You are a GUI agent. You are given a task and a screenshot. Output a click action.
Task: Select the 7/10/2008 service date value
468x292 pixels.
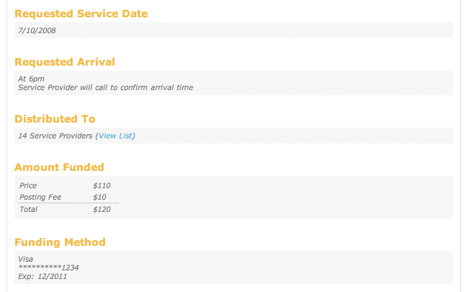[x=37, y=30]
